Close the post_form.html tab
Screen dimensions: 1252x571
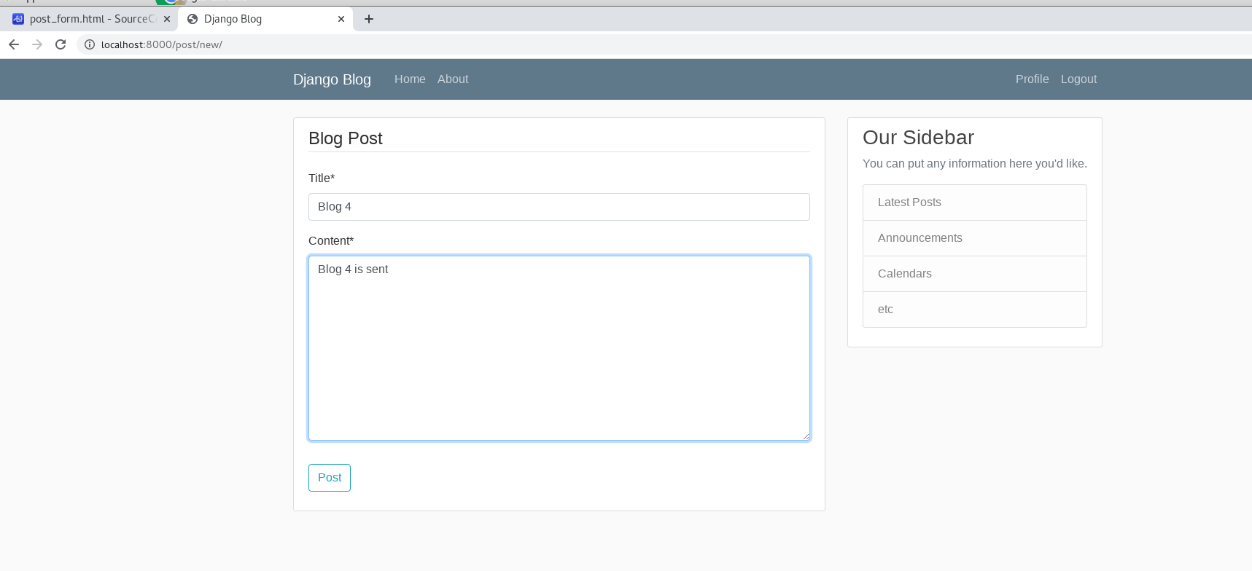(167, 19)
